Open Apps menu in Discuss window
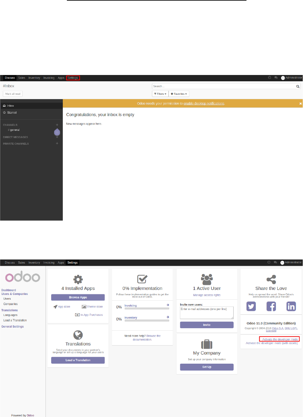 (x=61, y=78)
